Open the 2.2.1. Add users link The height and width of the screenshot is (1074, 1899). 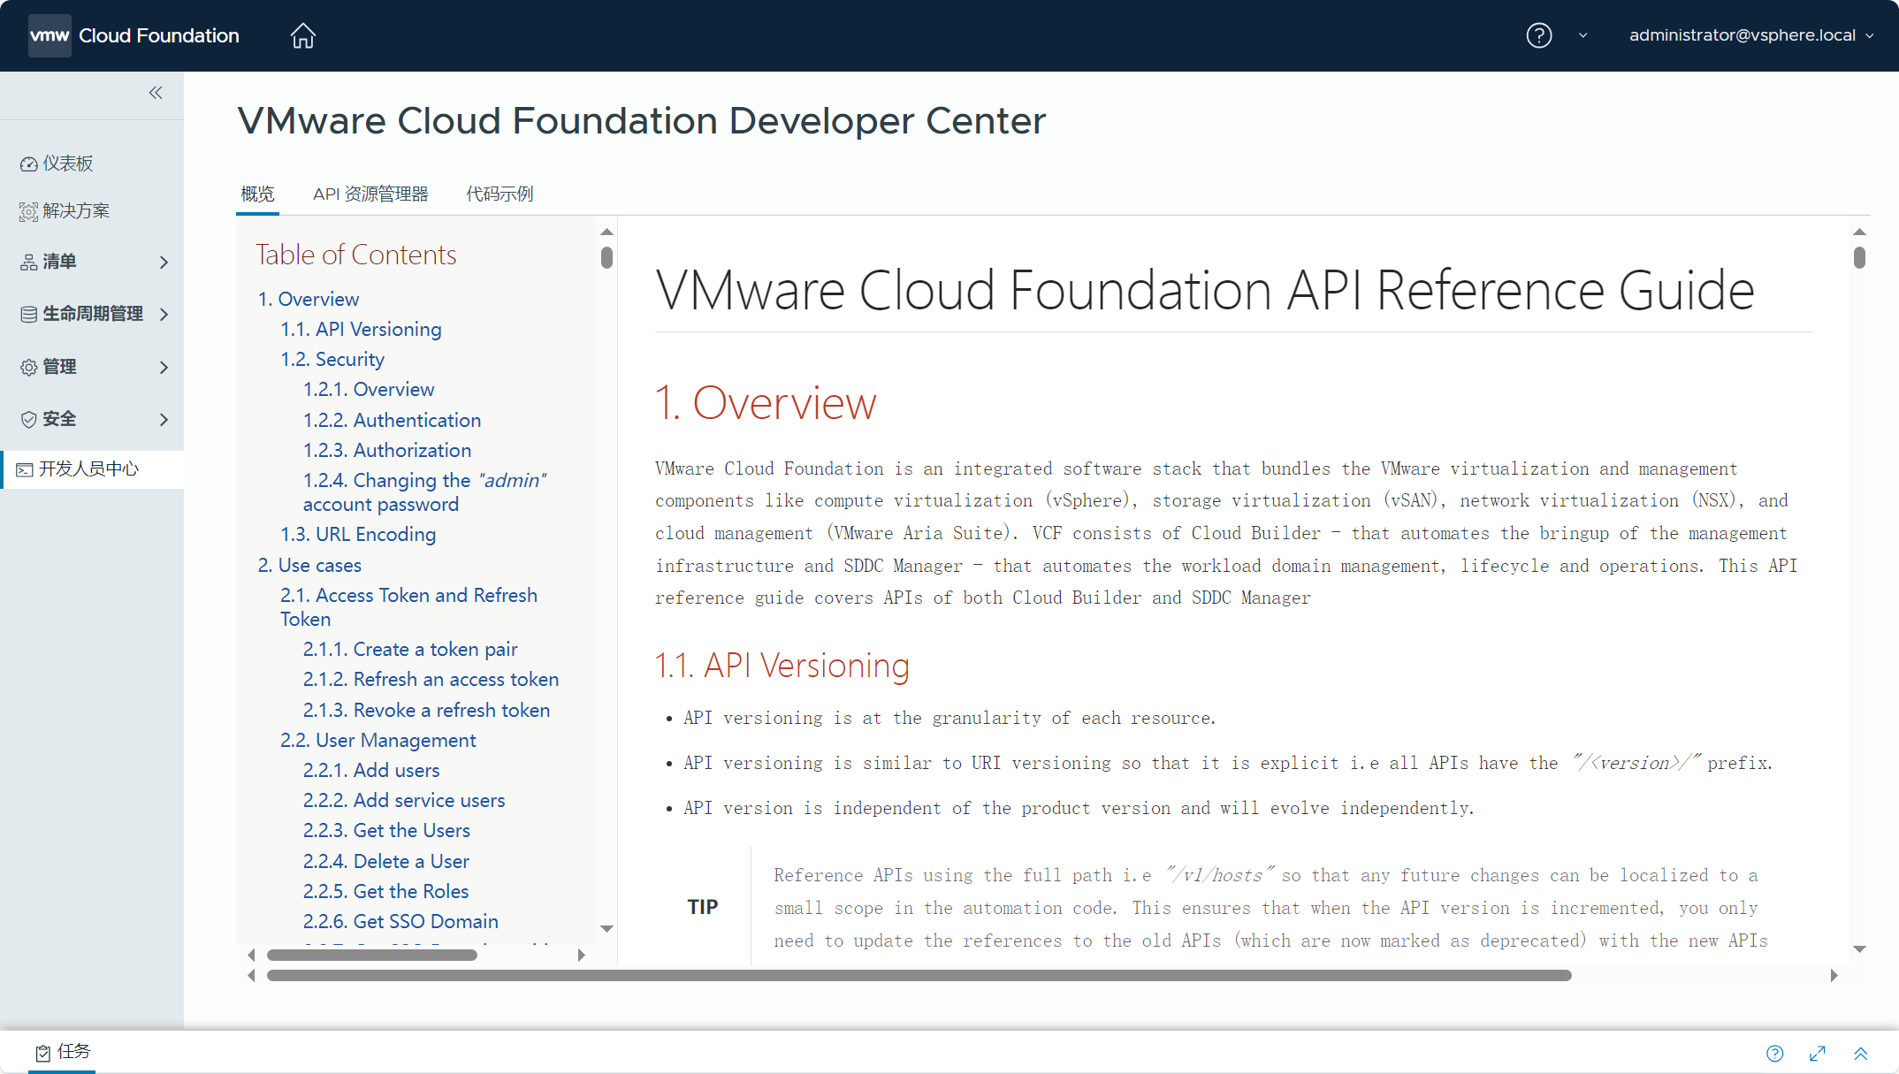click(371, 770)
